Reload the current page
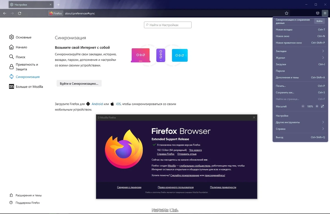 (x=20, y=13)
